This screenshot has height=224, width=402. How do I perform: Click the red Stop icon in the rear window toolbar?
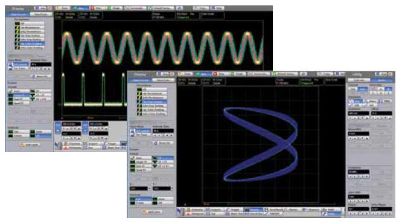click(92, 8)
